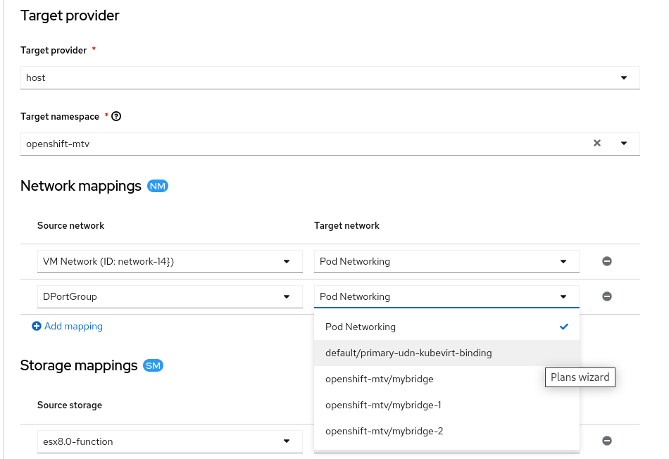Remove the VM Network mapping row
The width and height of the screenshot is (669, 459).
(x=607, y=261)
